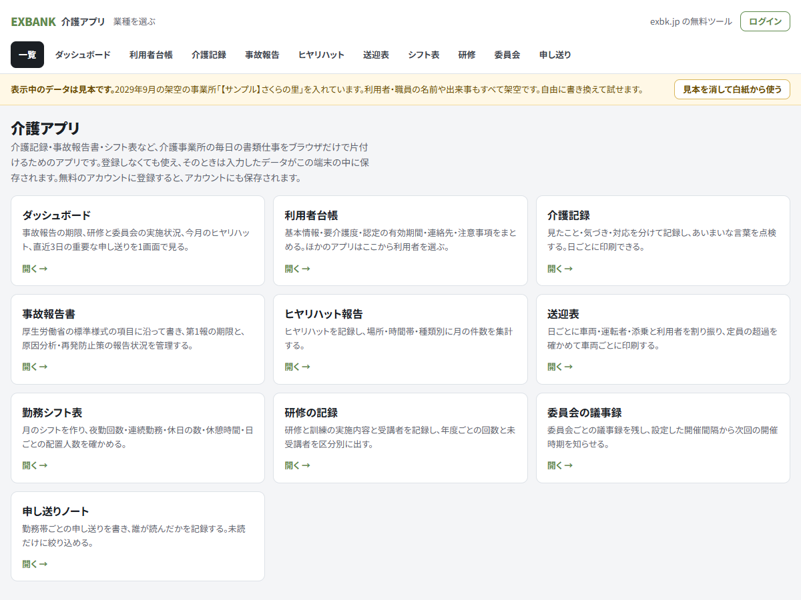Click 見本を消して白紙から使う button
Screen dimensions: 801x600
click(732, 89)
